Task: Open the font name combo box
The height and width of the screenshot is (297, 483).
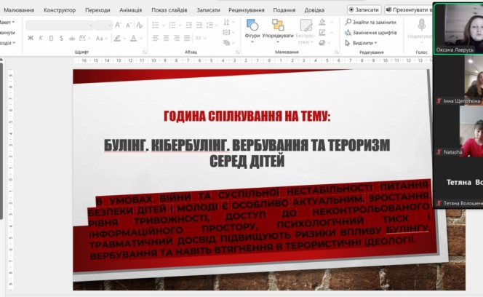Action: (x=57, y=25)
